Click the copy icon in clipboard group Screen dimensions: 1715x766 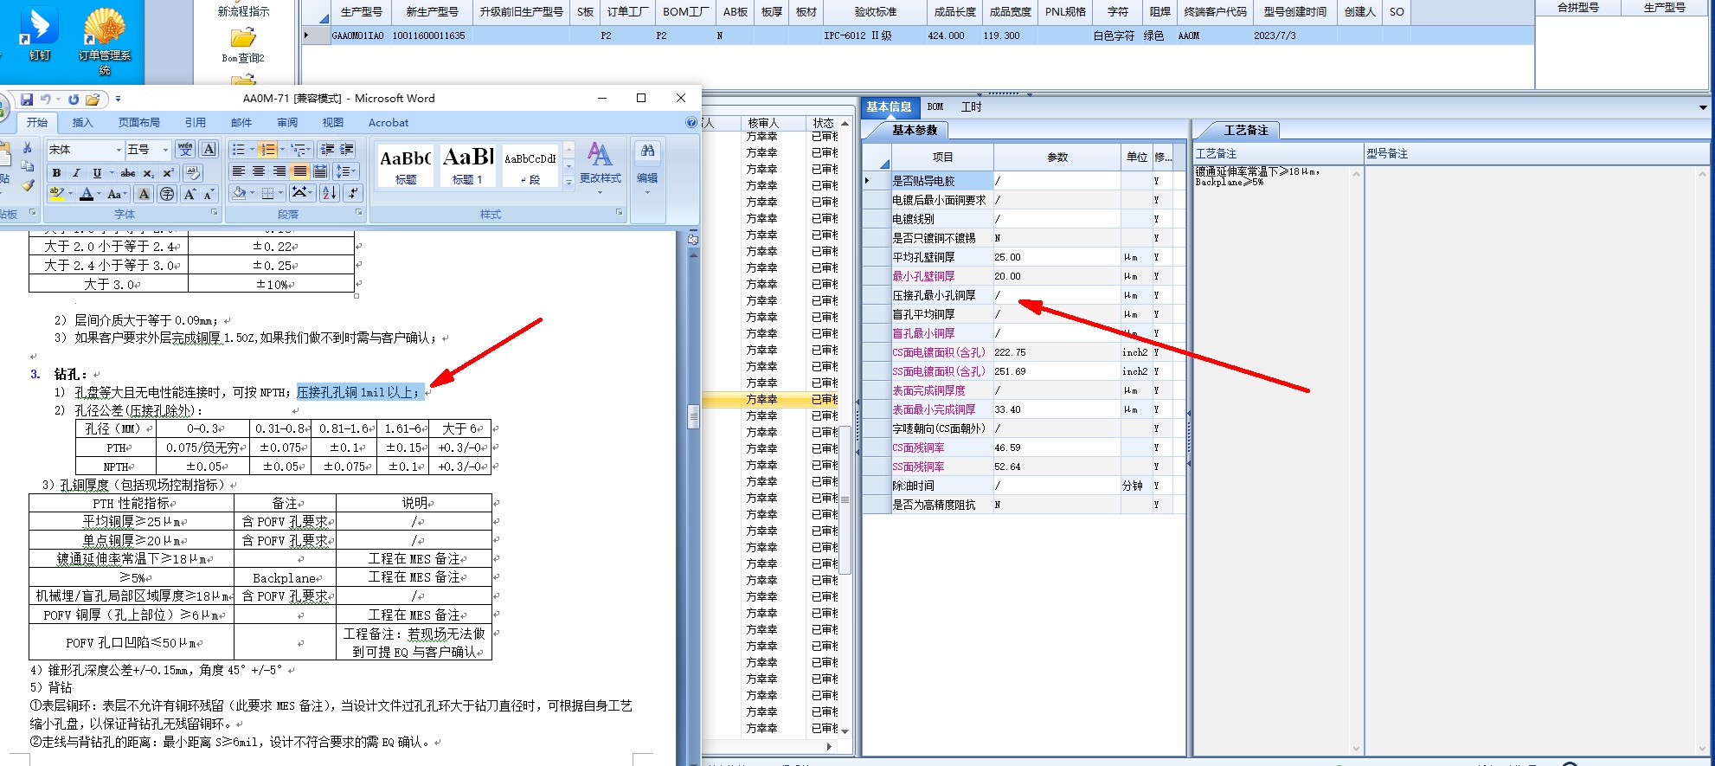click(27, 166)
